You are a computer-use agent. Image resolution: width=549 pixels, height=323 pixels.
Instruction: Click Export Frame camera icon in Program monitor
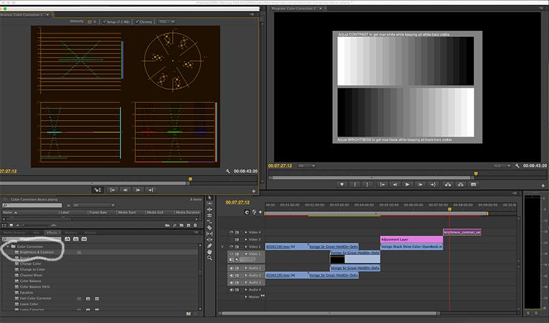(x=474, y=184)
